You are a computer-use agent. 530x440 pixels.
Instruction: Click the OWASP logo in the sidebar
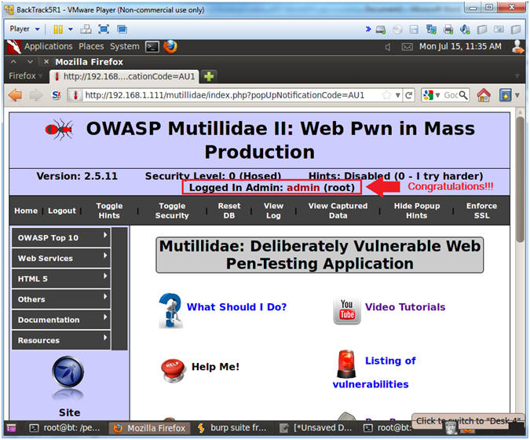(x=68, y=372)
